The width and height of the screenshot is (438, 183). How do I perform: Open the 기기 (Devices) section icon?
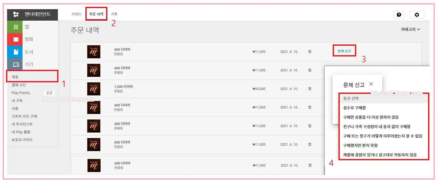tap(16, 64)
